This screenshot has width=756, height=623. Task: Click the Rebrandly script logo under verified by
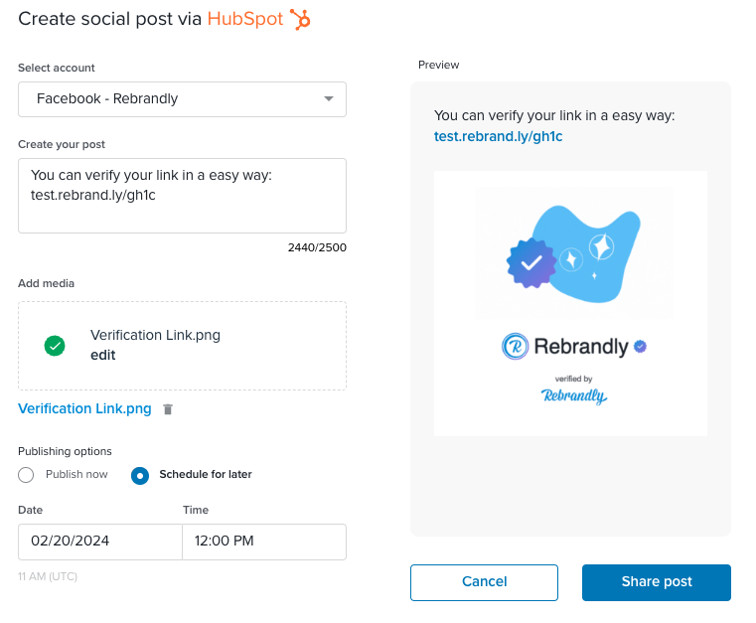click(574, 395)
